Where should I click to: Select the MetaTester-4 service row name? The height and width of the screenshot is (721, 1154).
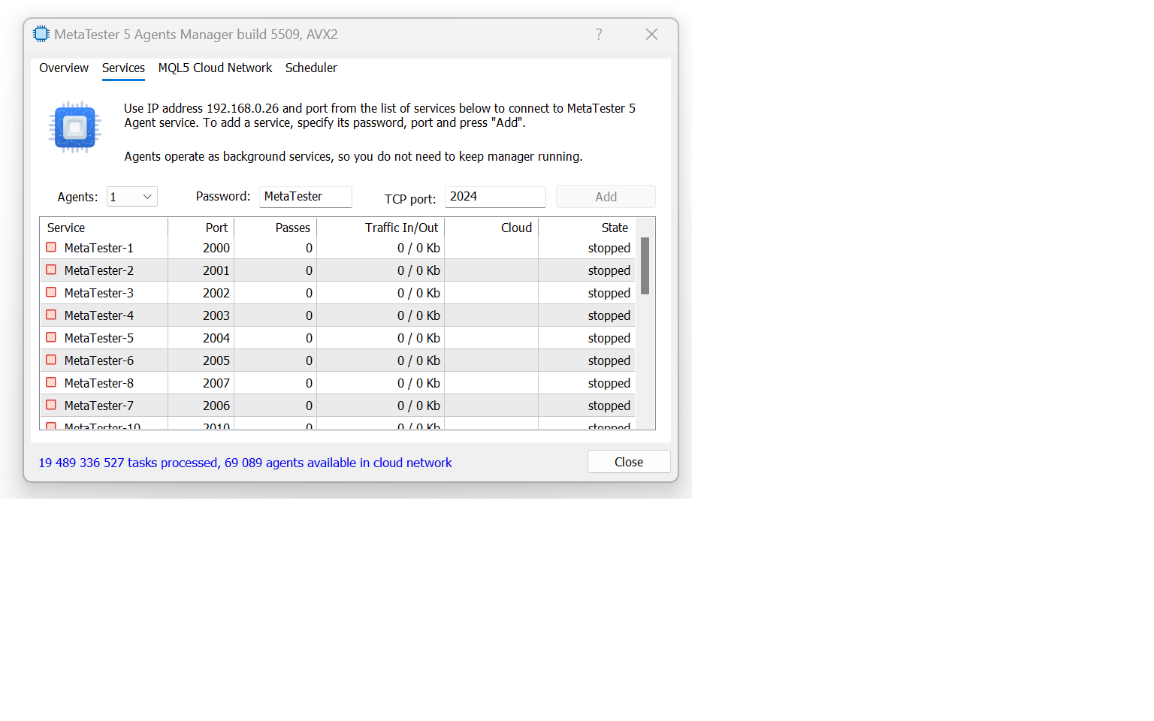99,315
